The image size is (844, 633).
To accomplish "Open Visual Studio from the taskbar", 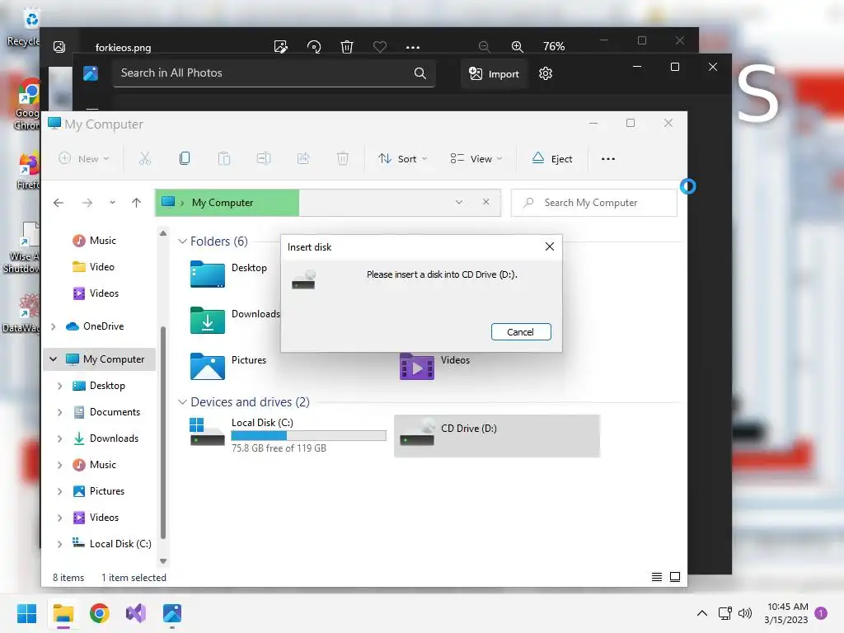I will [x=136, y=613].
